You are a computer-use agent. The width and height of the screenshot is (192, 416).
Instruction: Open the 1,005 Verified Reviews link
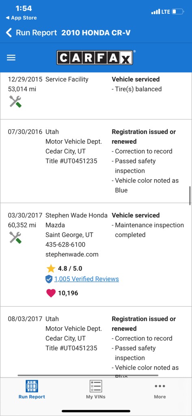click(x=86, y=279)
